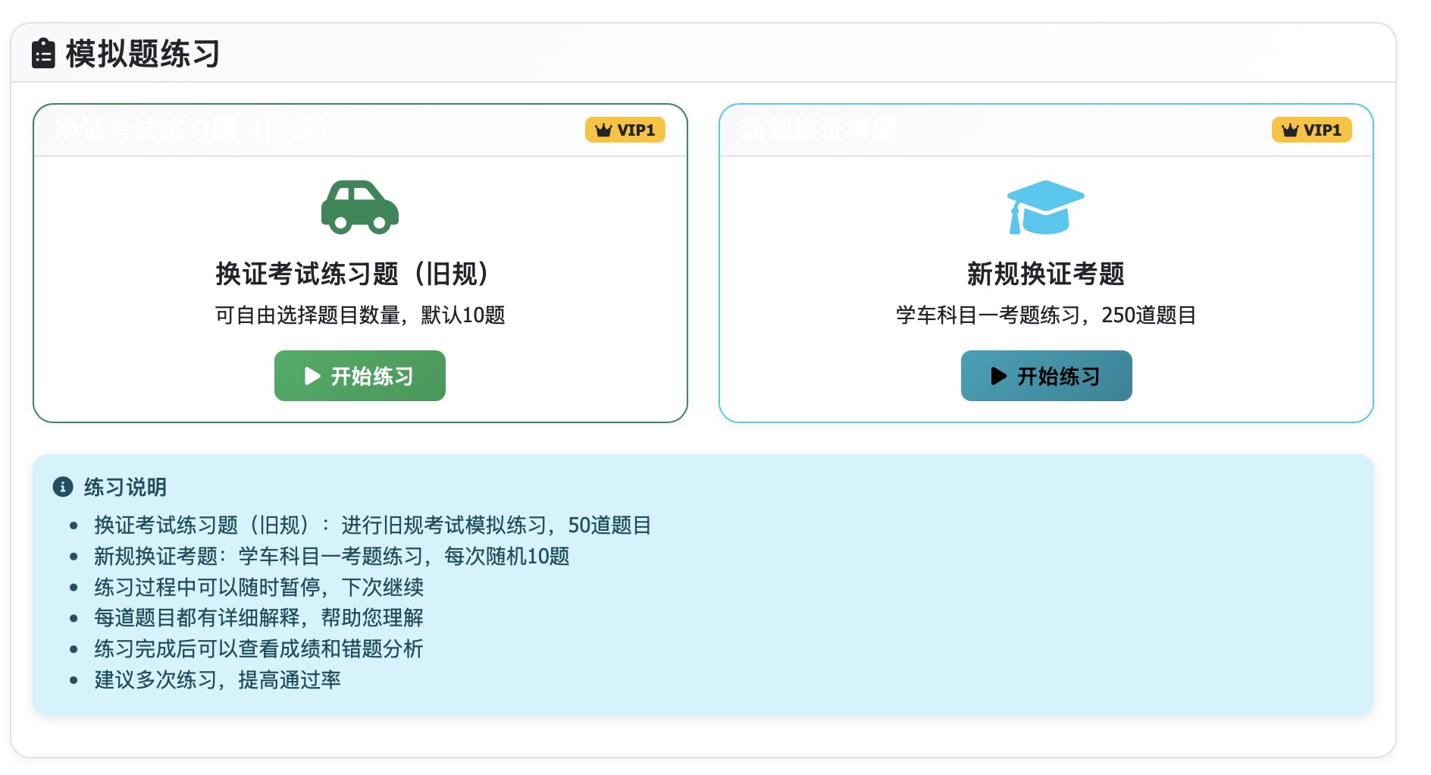Click the play triangle inside the green 开始练习 button
The width and height of the screenshot is (1431, 775).
click(311, 375)
